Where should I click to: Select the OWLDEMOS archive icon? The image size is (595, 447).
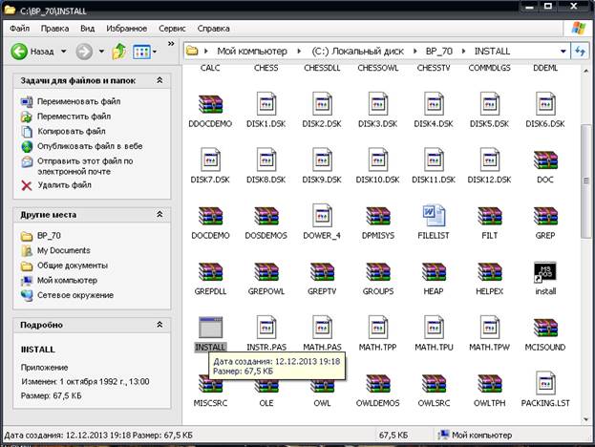coord(378,383)
